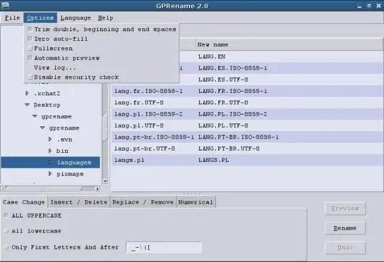Toggle the Zero auto-fill option

point(101,39)
